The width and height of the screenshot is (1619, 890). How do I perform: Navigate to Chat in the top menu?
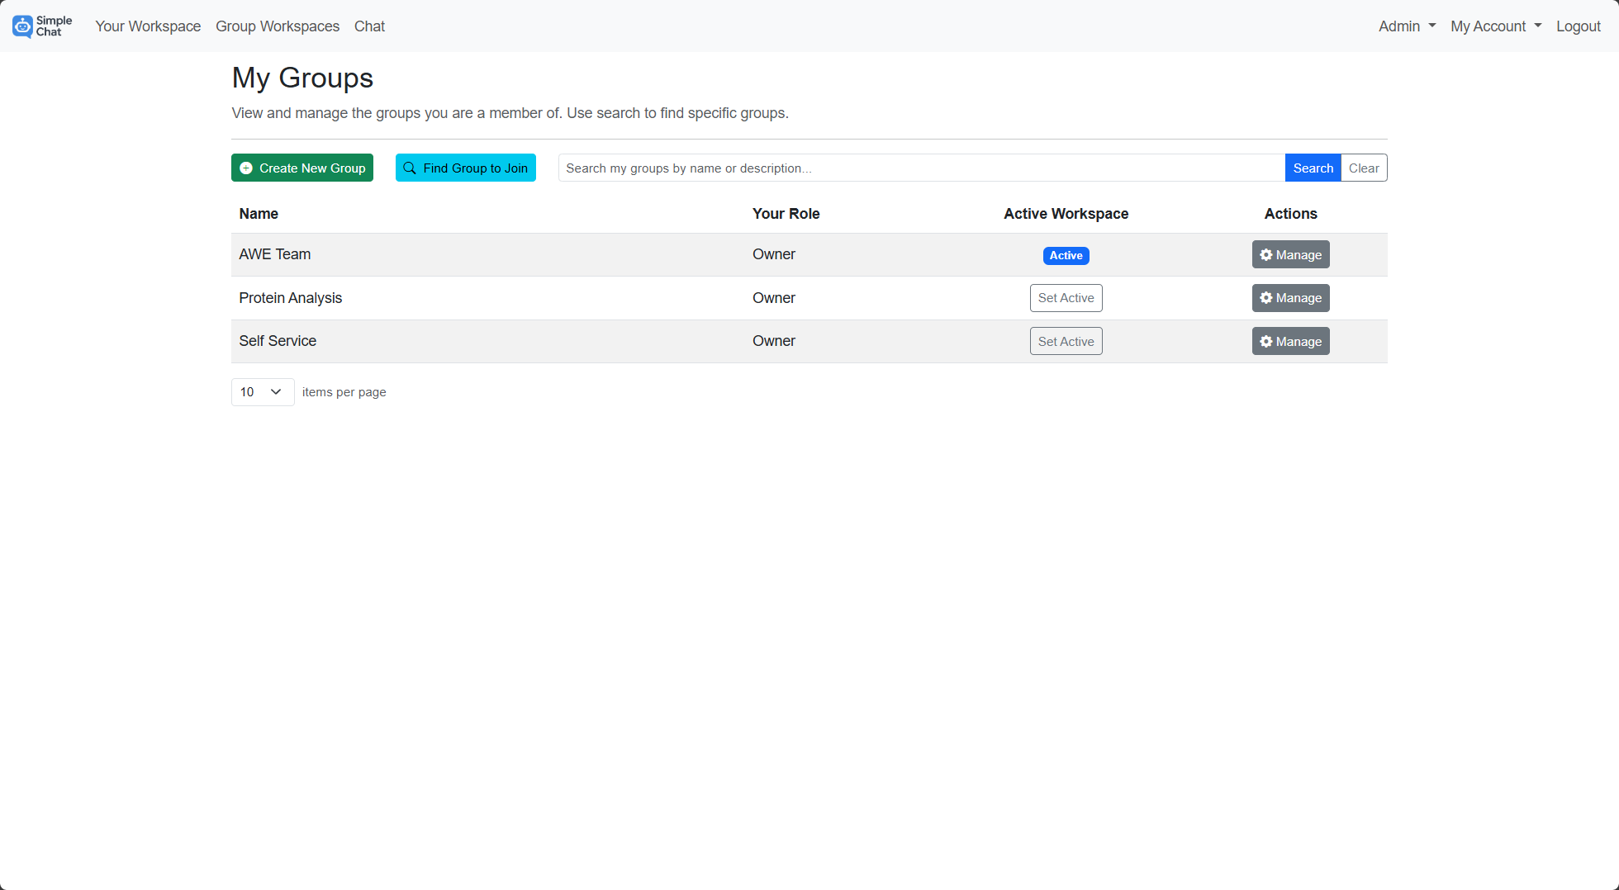pos(369,26)
